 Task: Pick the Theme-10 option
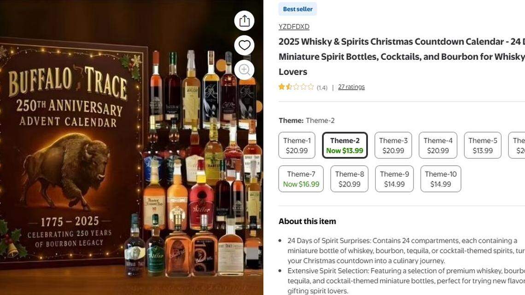click(441, 179)
